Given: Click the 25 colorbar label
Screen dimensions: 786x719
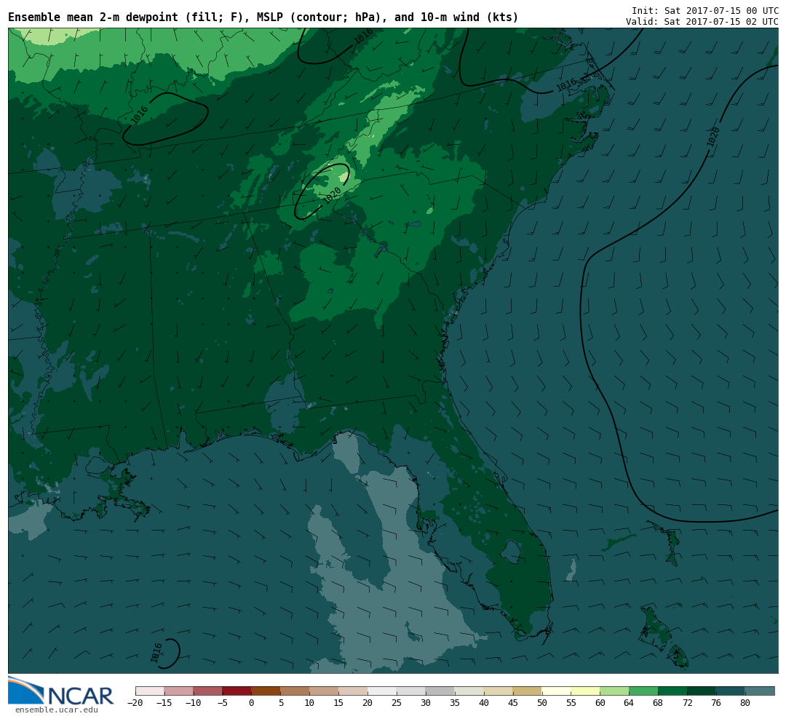Looking at the screenshot, I should (397, 703).
